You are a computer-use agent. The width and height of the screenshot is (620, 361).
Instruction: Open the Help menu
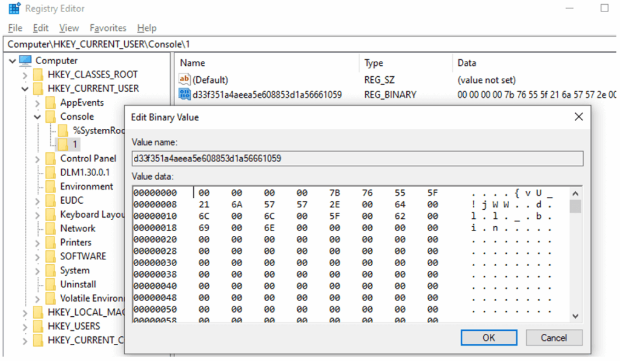(x=147, y=28)
